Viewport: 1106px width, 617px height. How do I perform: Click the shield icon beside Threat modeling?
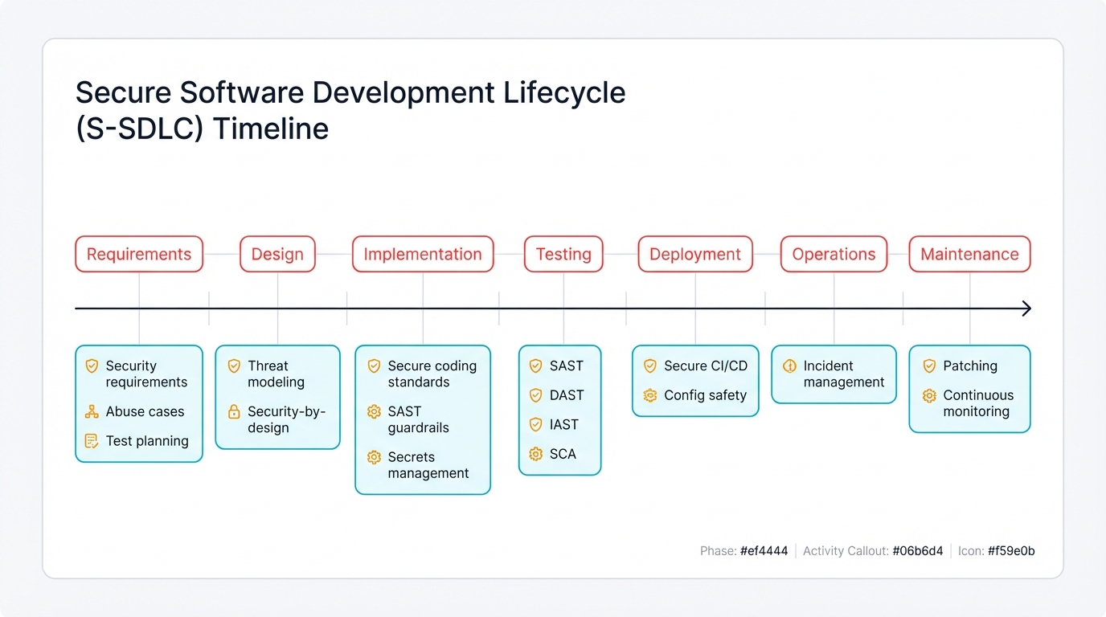[x=232, y=366]
